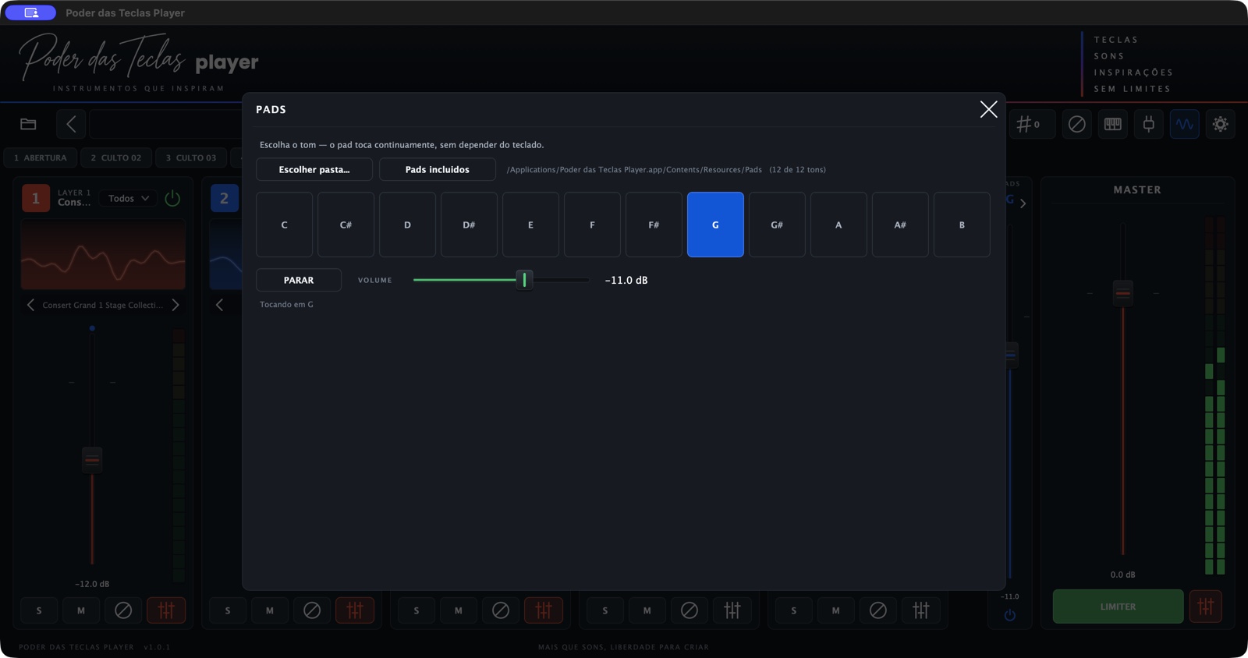Click the back arrow next to folder
Screen dimensions: 1248x658
tap(71, 124)
